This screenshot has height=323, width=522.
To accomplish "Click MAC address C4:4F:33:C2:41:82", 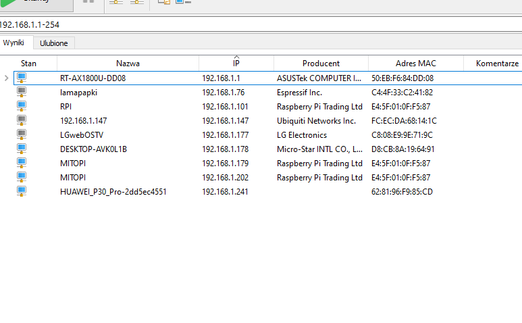I will (x=402, y=93).
